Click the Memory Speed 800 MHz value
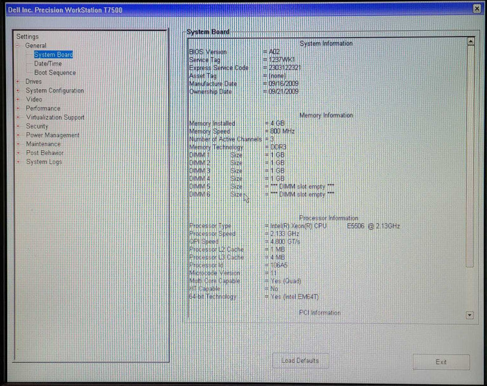This screenshot has width=487, height=386. pyautogui.click(x=282, y=131)
